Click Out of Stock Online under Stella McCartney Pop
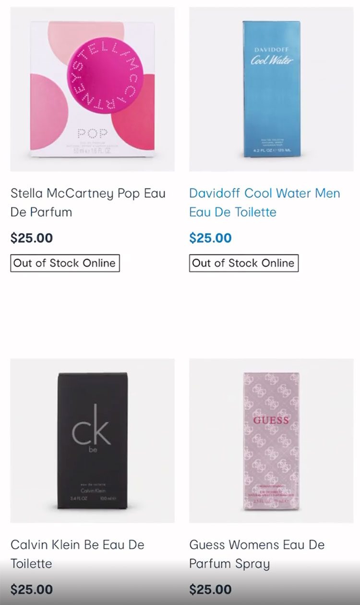Viewport: 360px width, 605px height. click(x=65, y=263)
